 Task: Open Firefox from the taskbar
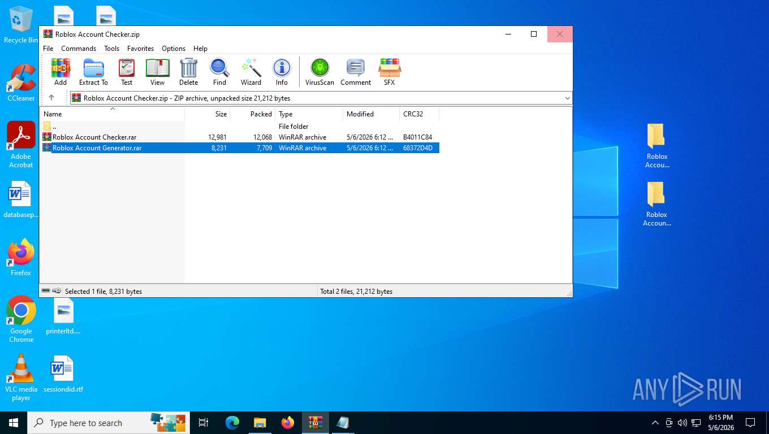[287, 423]
